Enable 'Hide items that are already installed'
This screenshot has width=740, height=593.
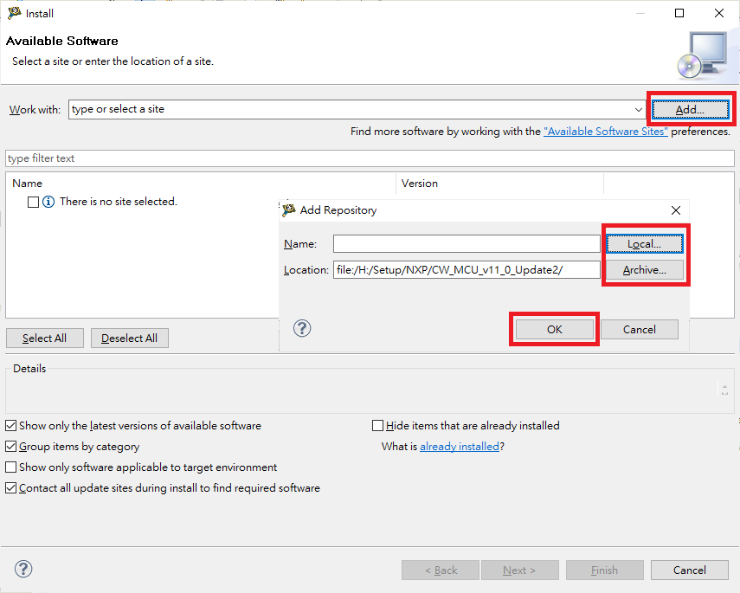point(377,426)
